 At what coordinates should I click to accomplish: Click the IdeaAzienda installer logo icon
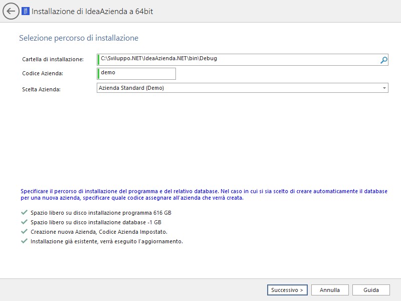[x=26, y=11]
